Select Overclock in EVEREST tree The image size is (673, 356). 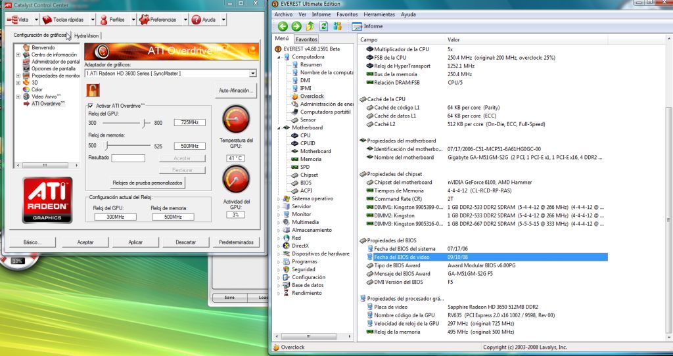point(312,96)
